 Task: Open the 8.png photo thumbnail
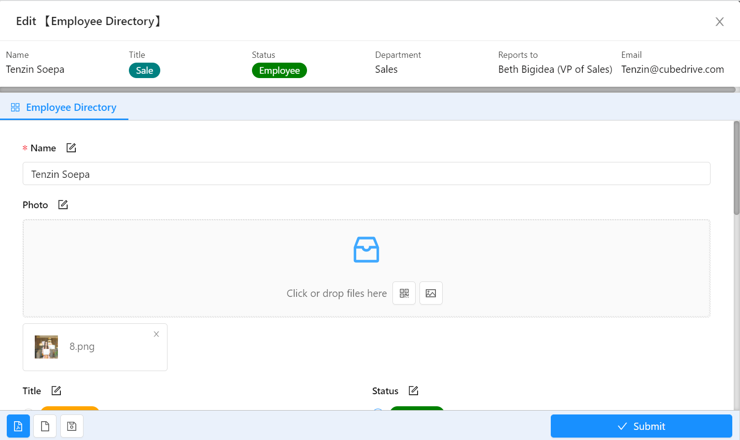[46, 347]
